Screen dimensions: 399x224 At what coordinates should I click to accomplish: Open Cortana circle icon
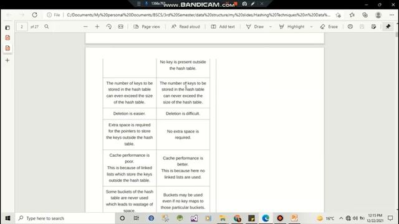pyautogui.click(x=122, y=218)
